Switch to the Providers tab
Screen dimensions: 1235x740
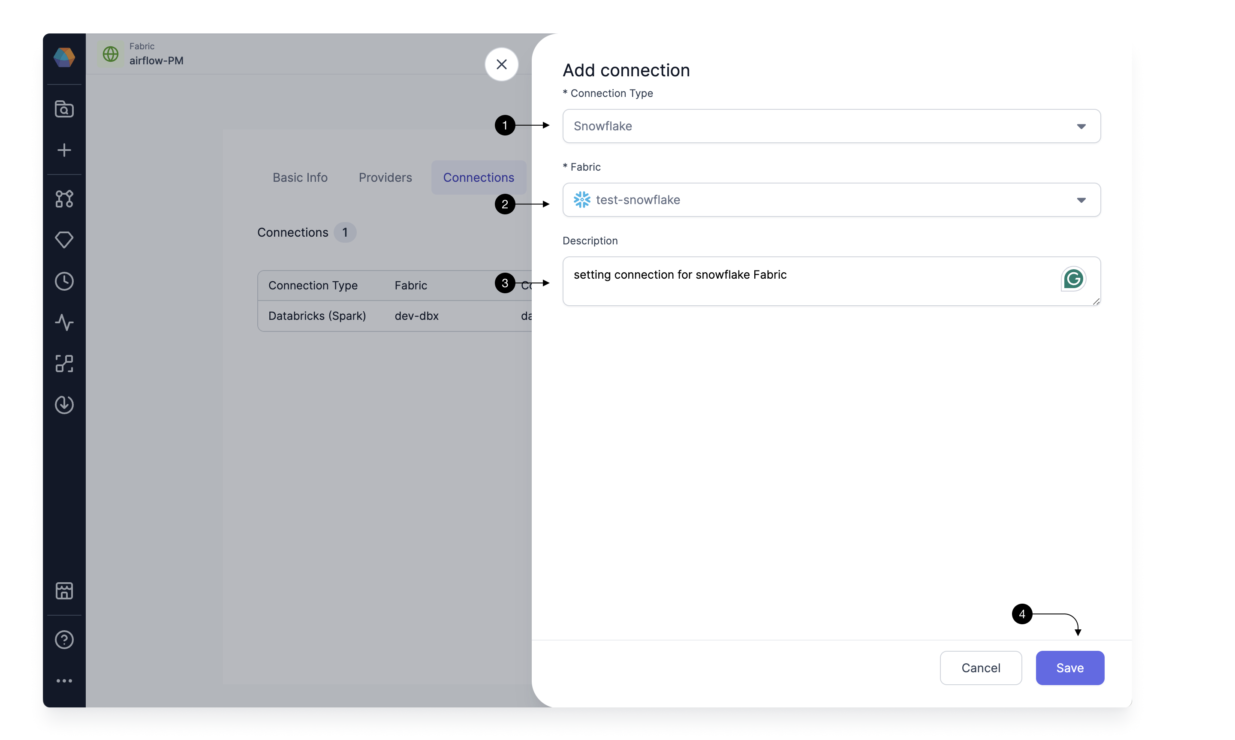point(385,177)
